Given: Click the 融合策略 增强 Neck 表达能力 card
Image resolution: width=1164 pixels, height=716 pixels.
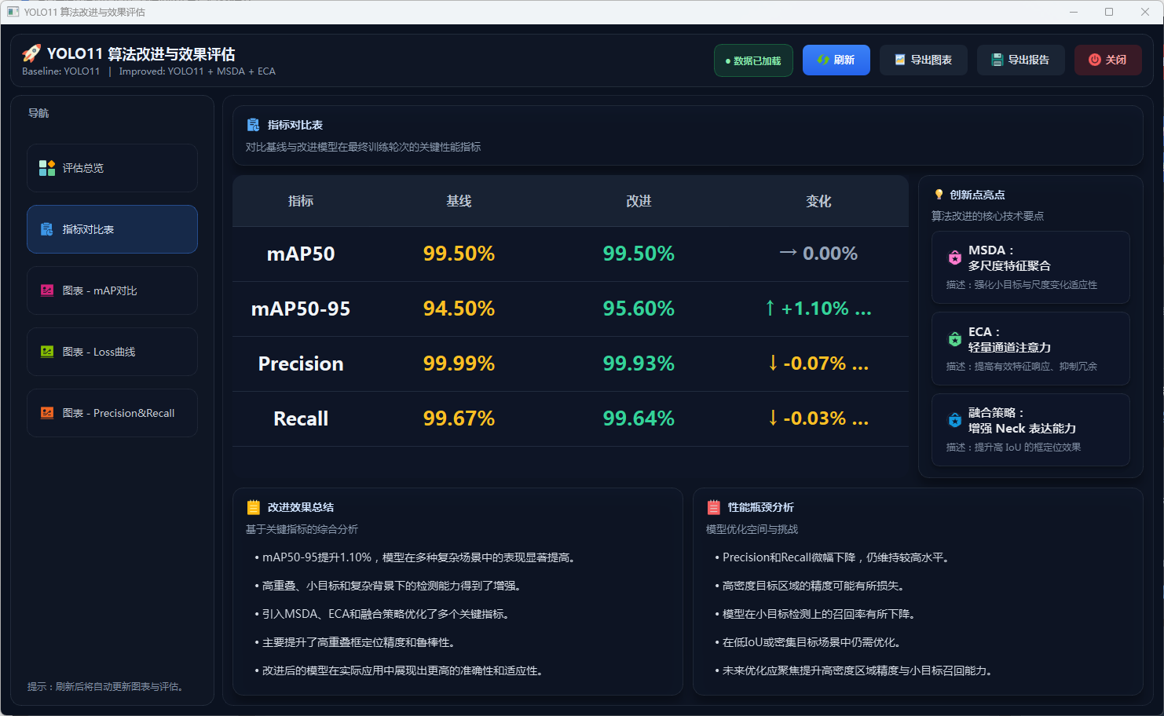Looking at the screenshot, I should click(x=1030, y=429).
